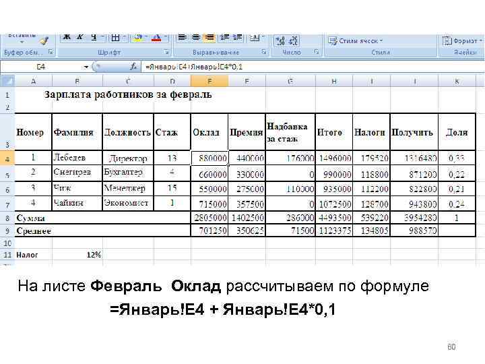Open the Вставить paste dropdown arrow
The image size is (485, 364).
[22, 42]
